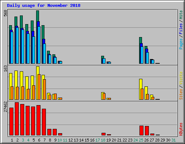Image resolution: width=185 pixels, height=144 pixels.
Task: Click day 14 on the x-axis
Action: pos(81,140)
